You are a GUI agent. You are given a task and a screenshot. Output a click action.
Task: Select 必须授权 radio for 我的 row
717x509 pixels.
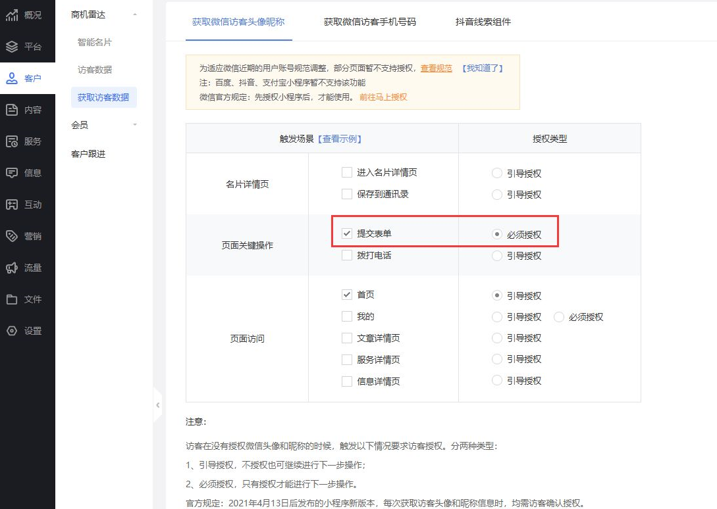(x=559, y=317)
